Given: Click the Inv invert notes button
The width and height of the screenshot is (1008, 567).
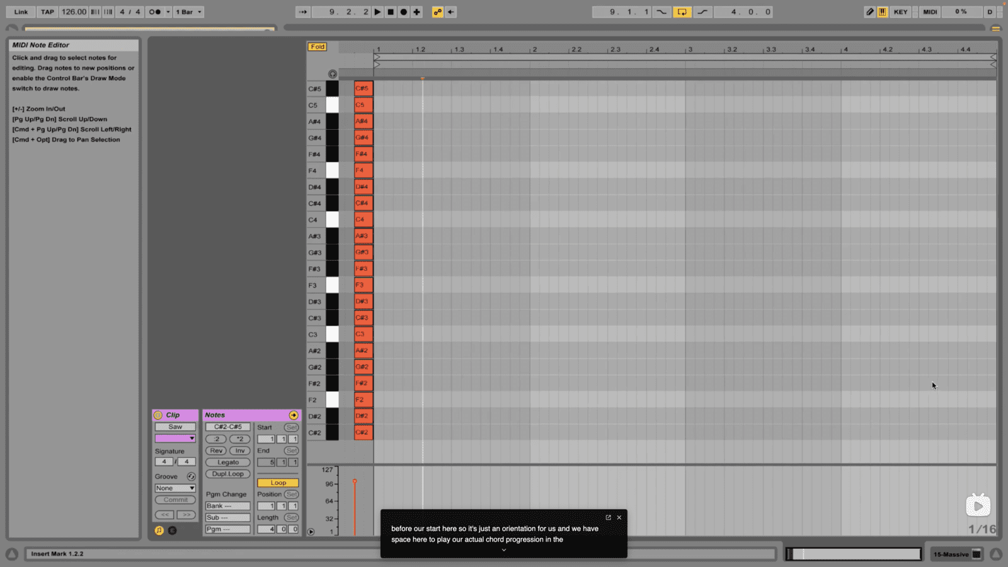Looking at the screenshot, I should (240, 451).
